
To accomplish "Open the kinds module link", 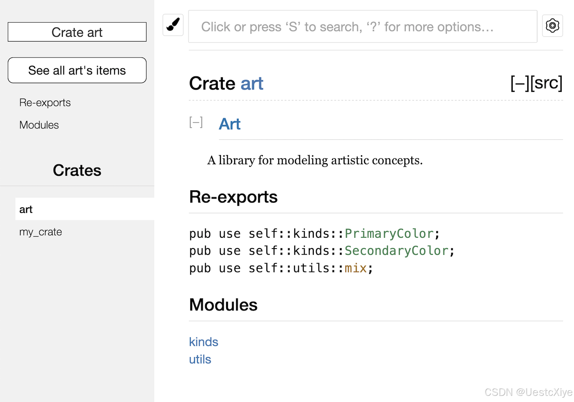I will point(204,342).
